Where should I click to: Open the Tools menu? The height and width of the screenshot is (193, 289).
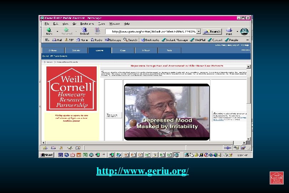[102, 24]
